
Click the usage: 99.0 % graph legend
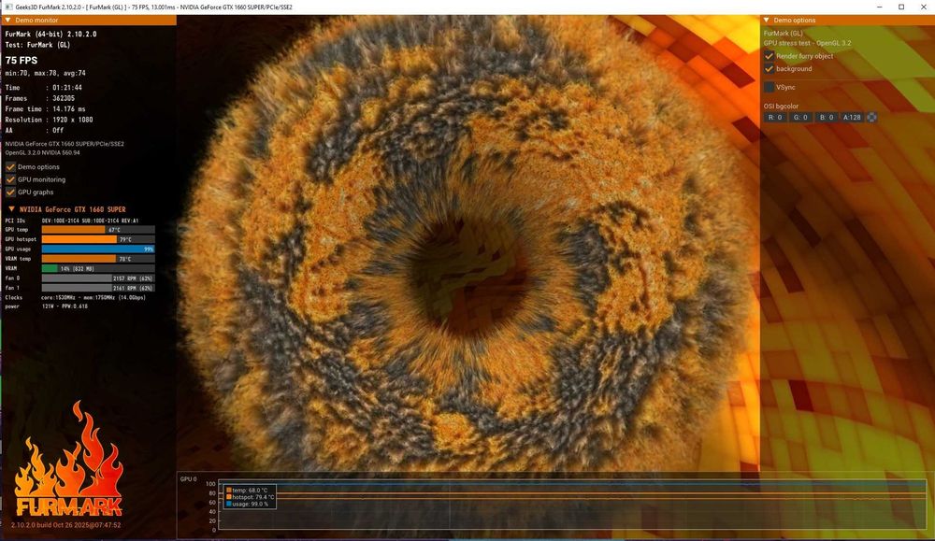pos(248,504)
